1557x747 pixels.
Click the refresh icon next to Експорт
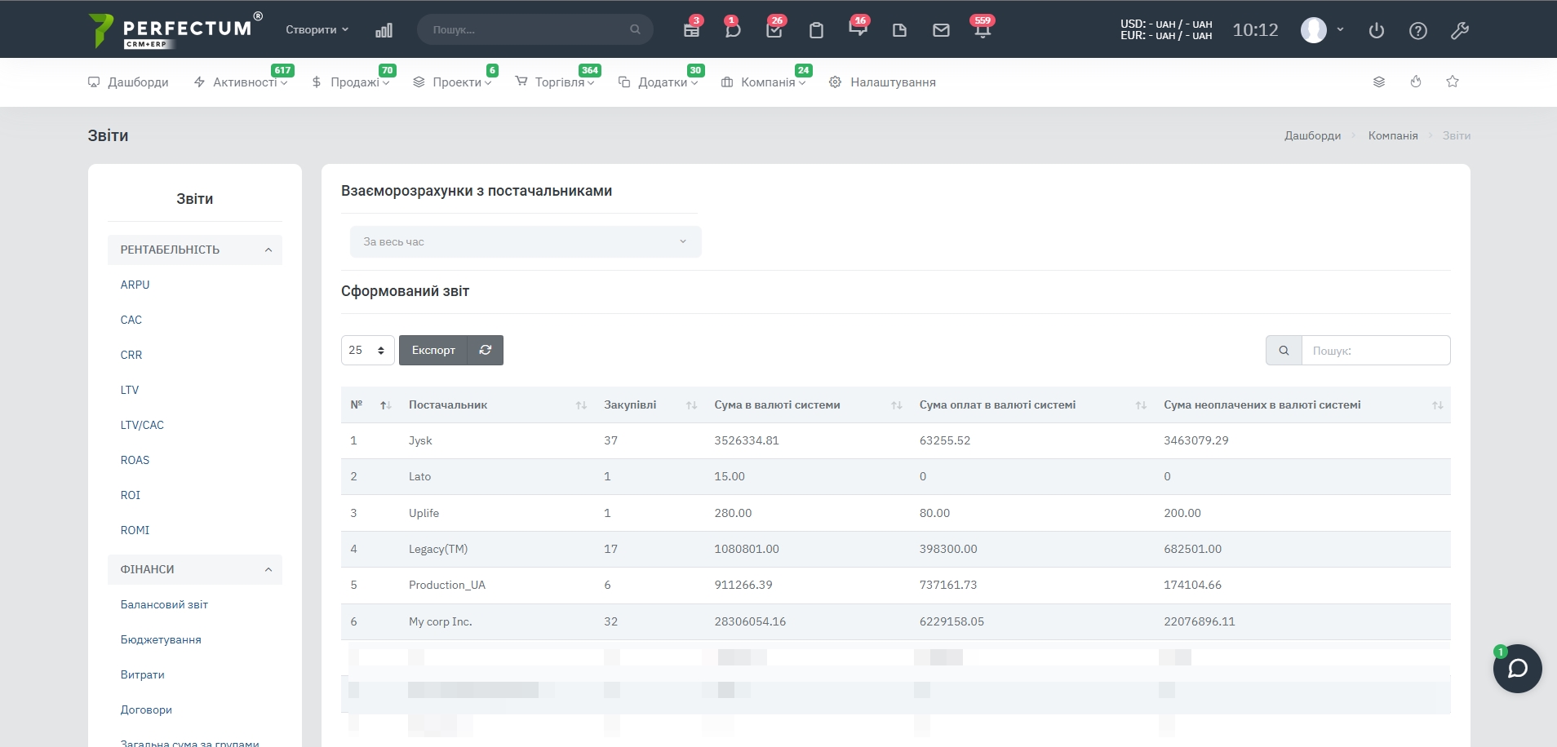pyautogui.click(x=486, y=350)
